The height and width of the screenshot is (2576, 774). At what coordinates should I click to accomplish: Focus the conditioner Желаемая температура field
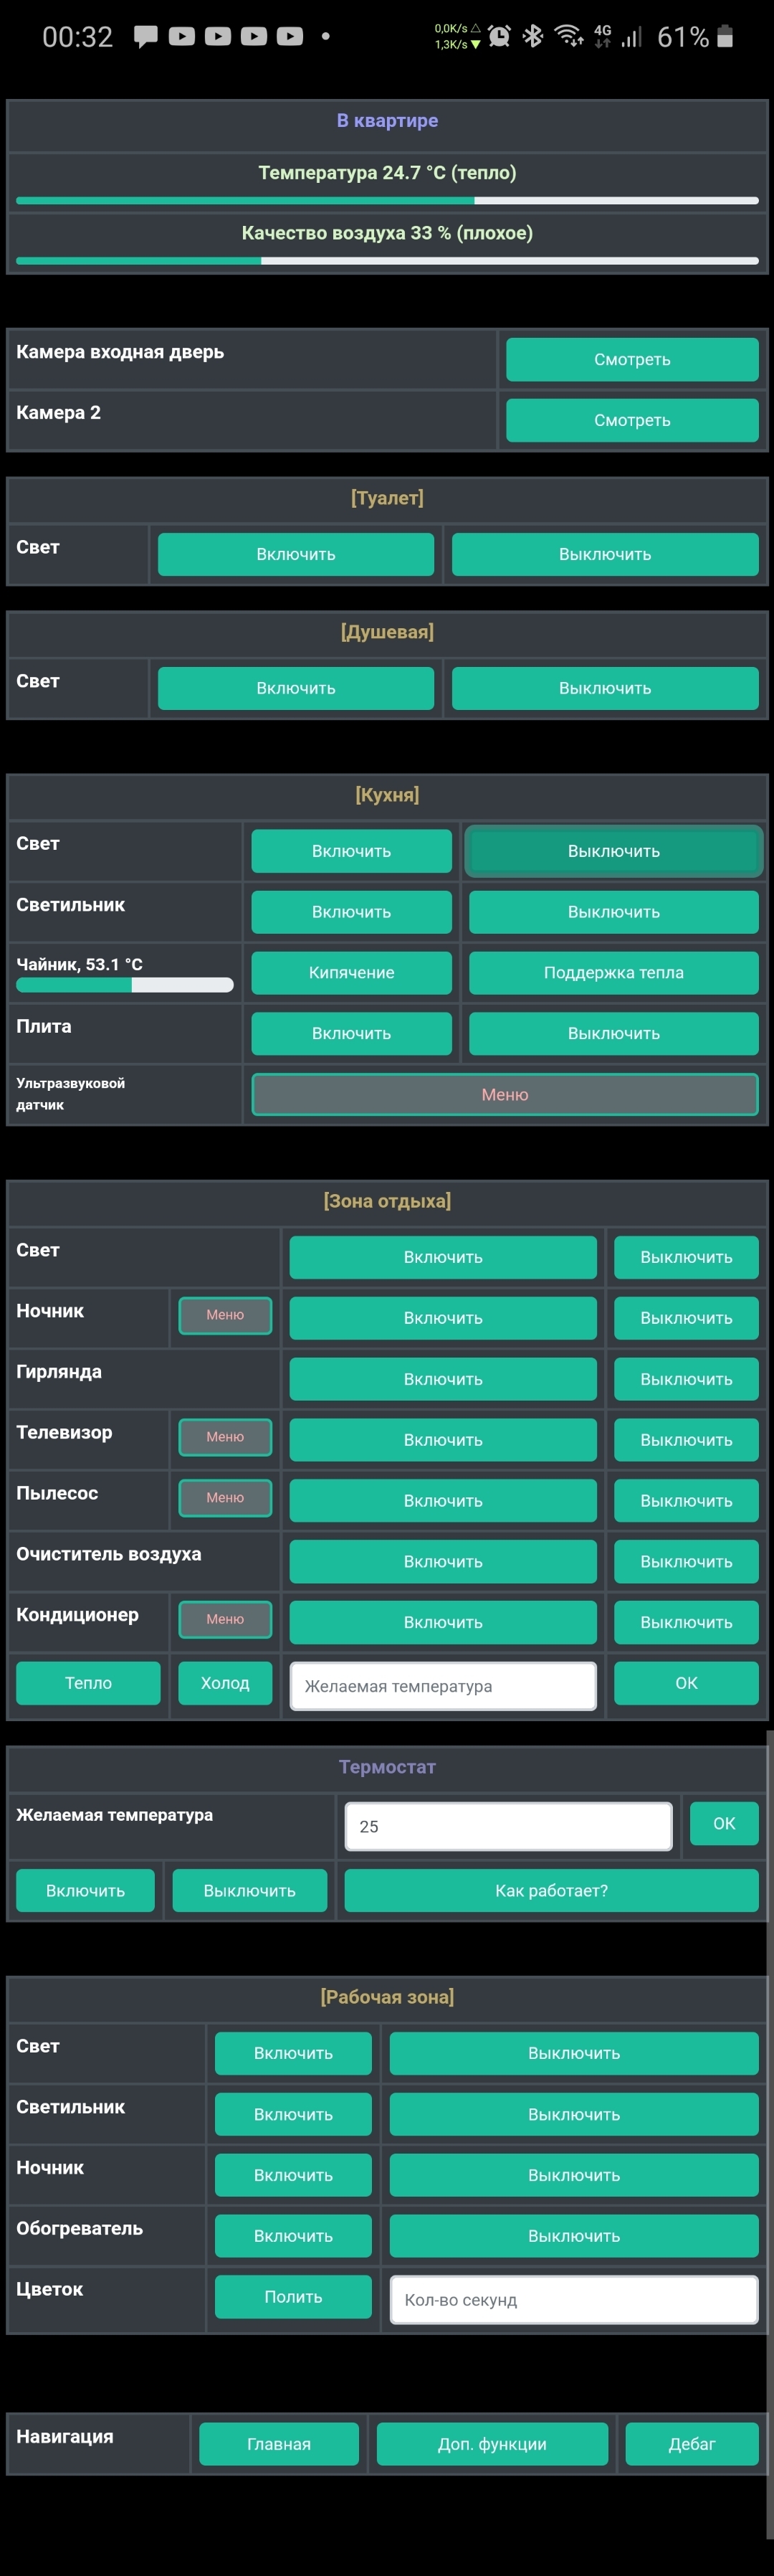point(444,1686)
